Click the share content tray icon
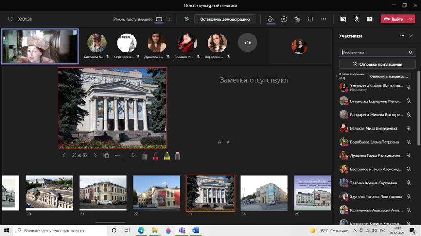The width and height of the screenshot is (421, 236). 369,19
